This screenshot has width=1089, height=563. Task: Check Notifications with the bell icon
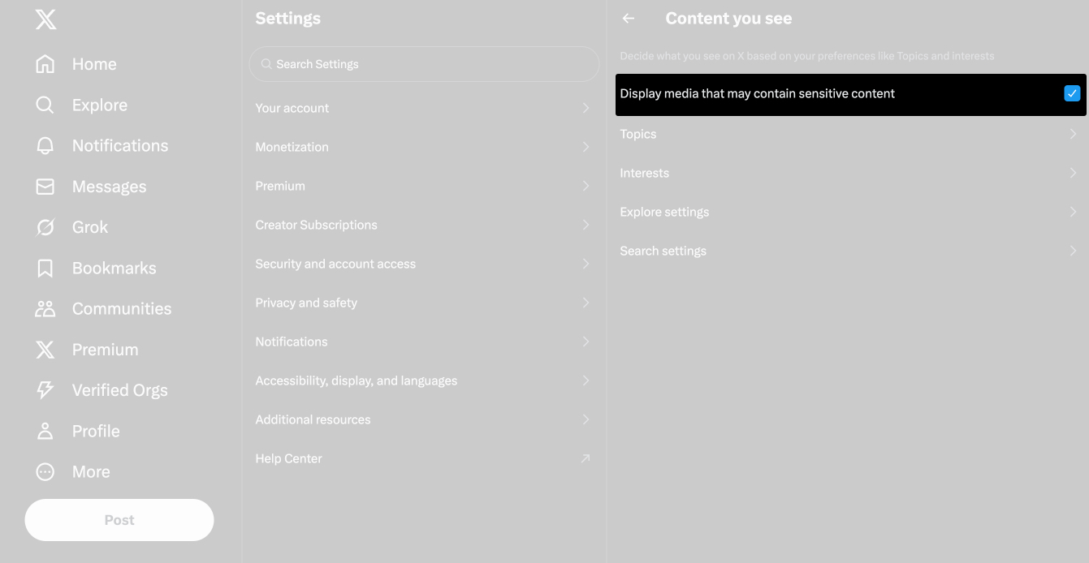pos(45,145)
